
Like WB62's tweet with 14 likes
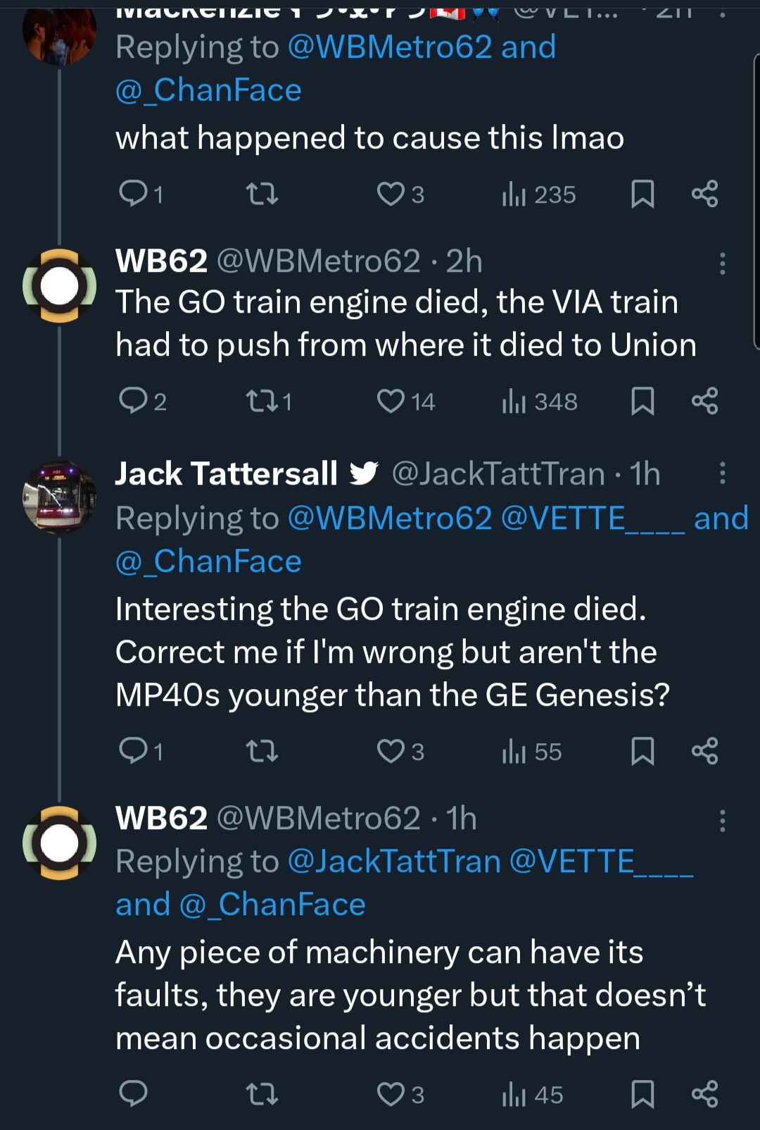click(x=391, y=402)
